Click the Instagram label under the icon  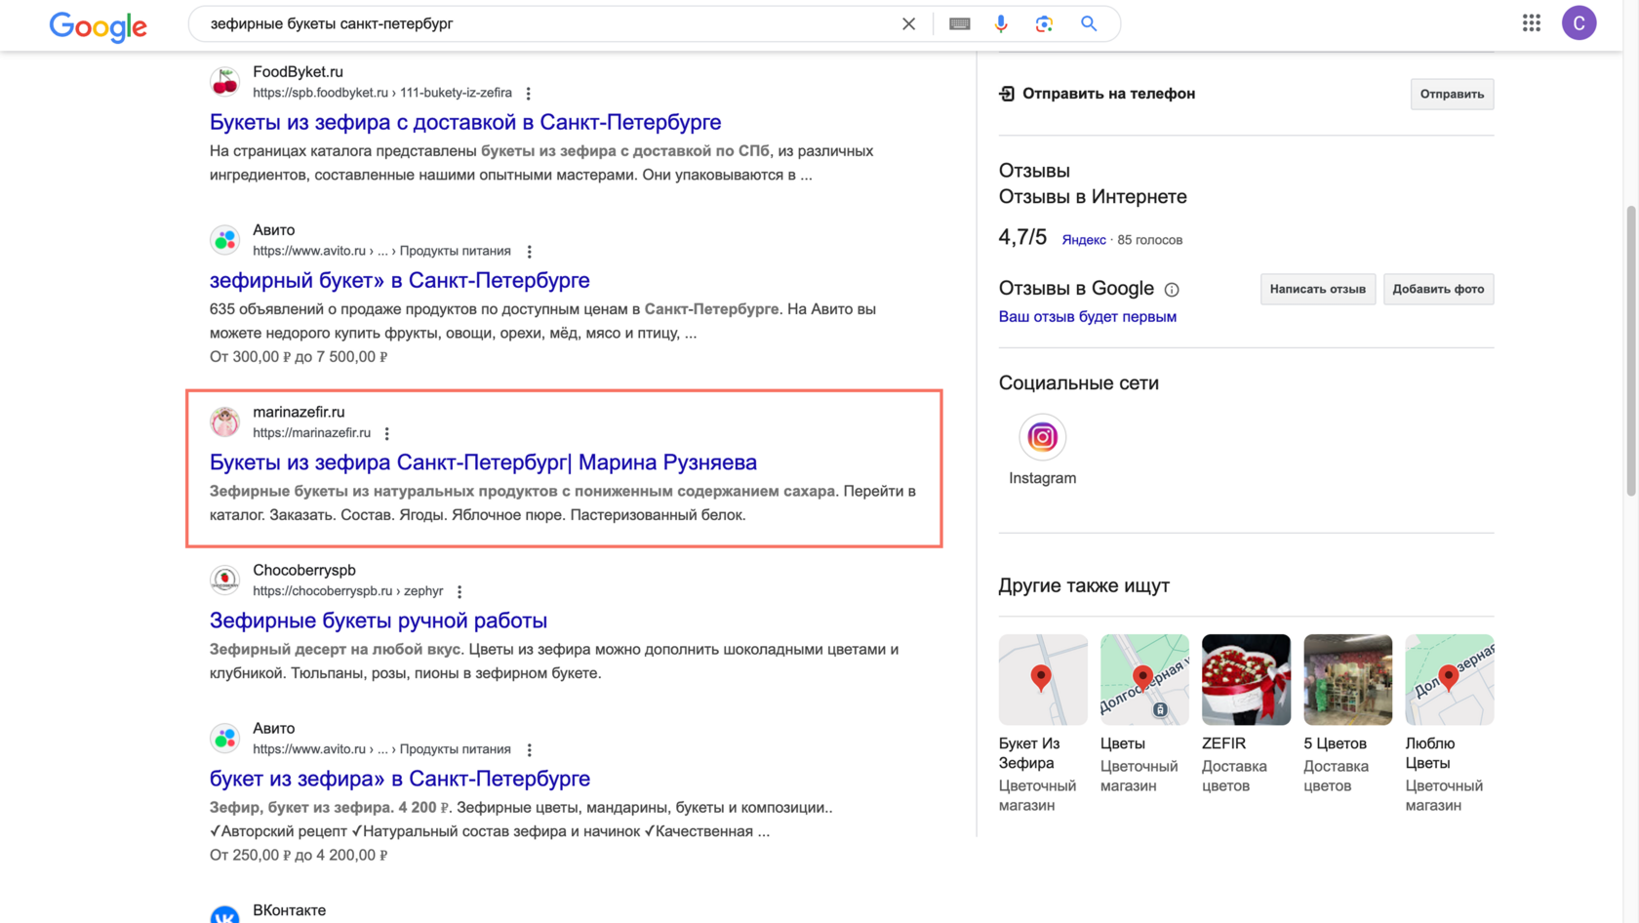[x=1043, y=478]
